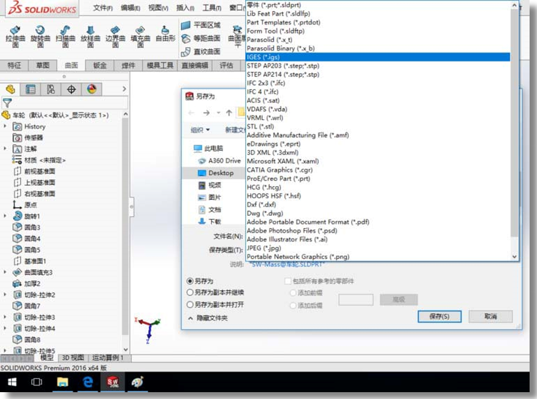Select the 切除-拉伸2 cut feature
Viewport: 537px width, 399px height.
click(34, 295)
